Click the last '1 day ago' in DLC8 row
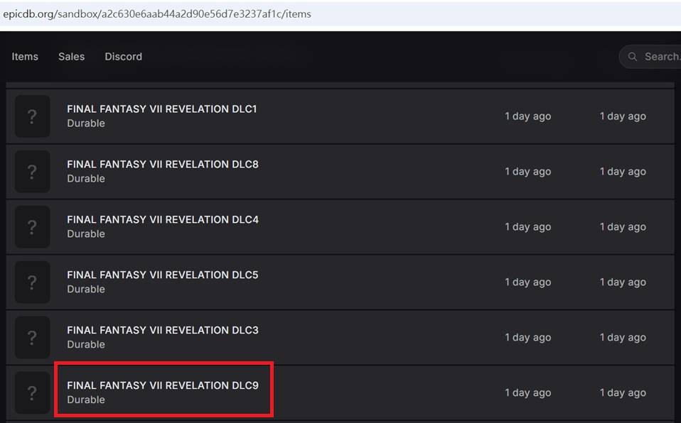The height and width of the screenshot is (423, 681). click(x=623, y=172)
